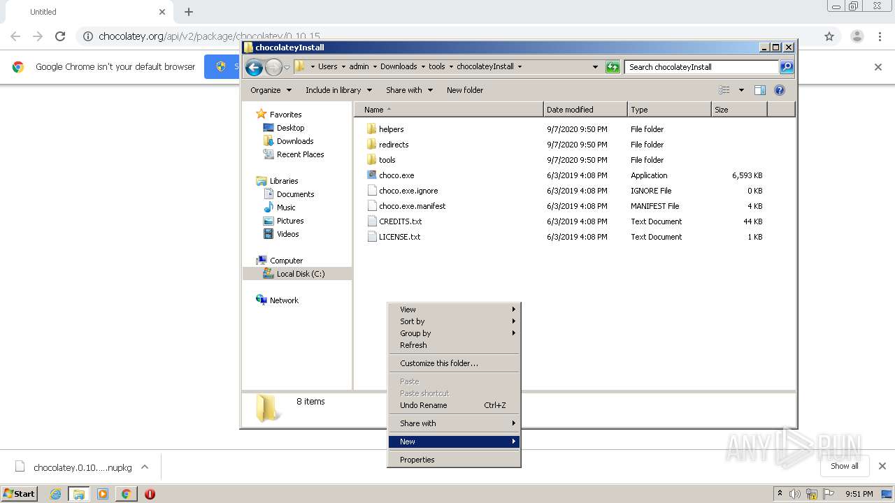This screenshot has width=895, height=503.
Task: Click the Chrome address bar URL
Action: [x=209, y=36]
